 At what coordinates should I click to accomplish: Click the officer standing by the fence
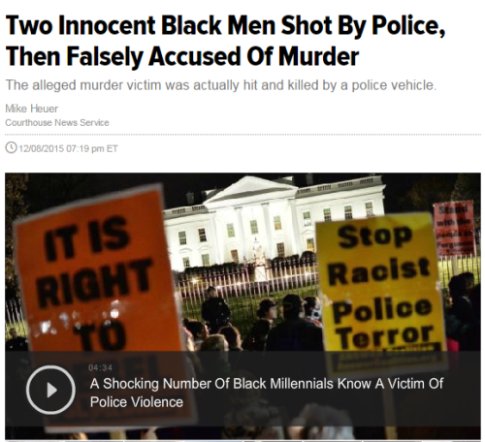(x=214, y=307)
